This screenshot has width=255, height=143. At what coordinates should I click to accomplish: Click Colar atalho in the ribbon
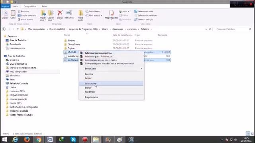click(25, 19)
